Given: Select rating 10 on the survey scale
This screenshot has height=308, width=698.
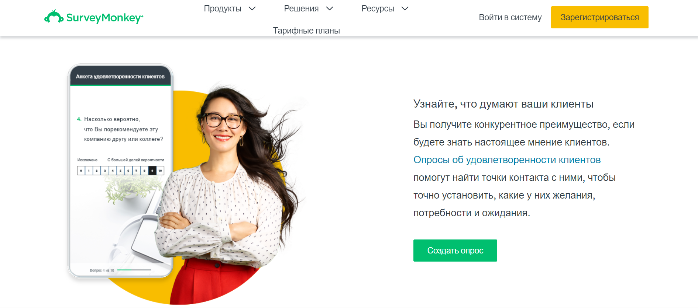Looking at the screenshot, I should tap(160, 171).
